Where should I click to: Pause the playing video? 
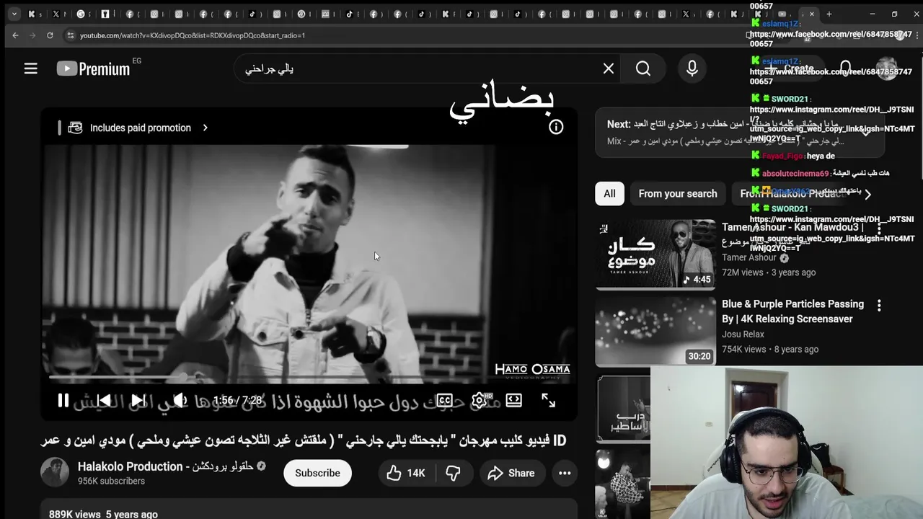(x=63, y=400)
